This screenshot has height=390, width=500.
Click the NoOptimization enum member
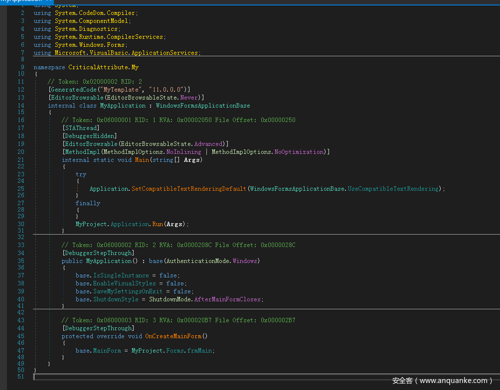(x=299, y=152)
